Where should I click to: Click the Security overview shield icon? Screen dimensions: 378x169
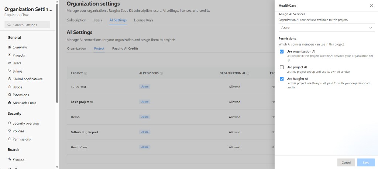(x=9, y=123)
